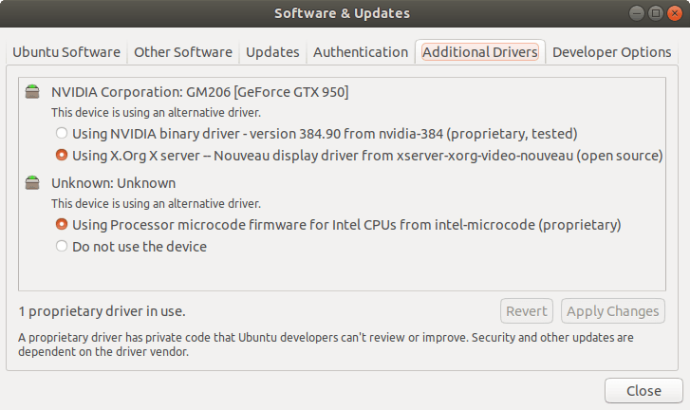The width and height of the screenshot is (690, 410).
Task: Click the Apply Changes button
Action: pyautogui.click(x=612, y=311)
